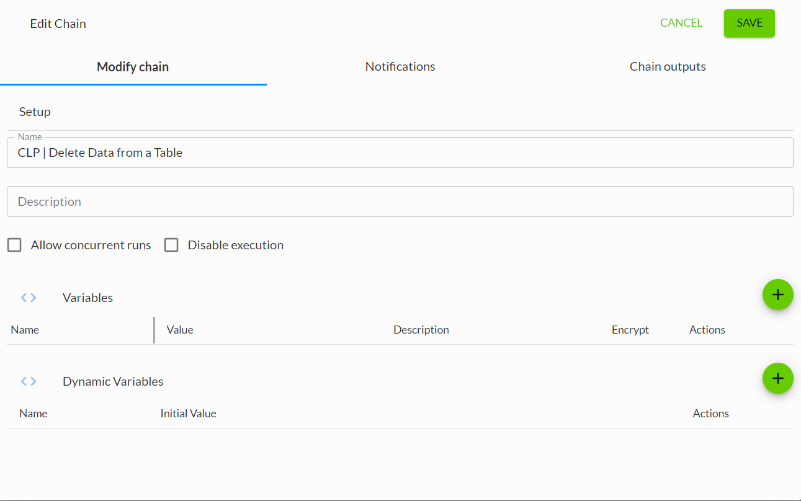
Task: Select the Modify chain tab
Action: tap(133, 66)
